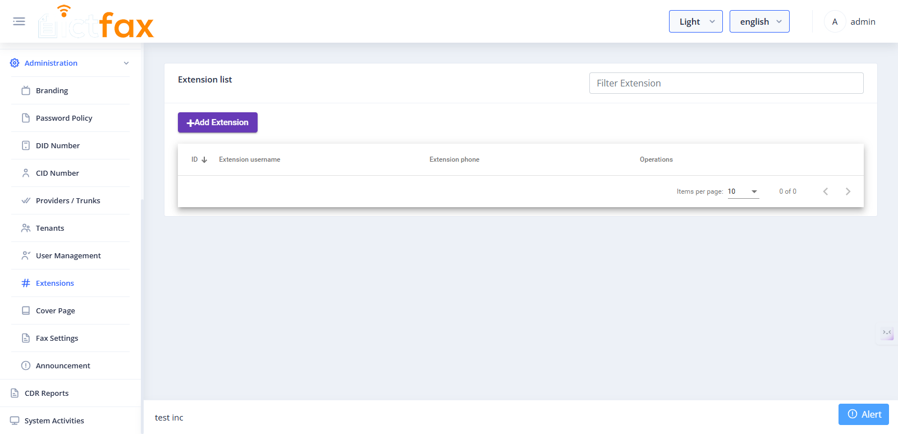Click the 0 of 0 range label
The width and height of the screenshot is (898, 434).
787,191
